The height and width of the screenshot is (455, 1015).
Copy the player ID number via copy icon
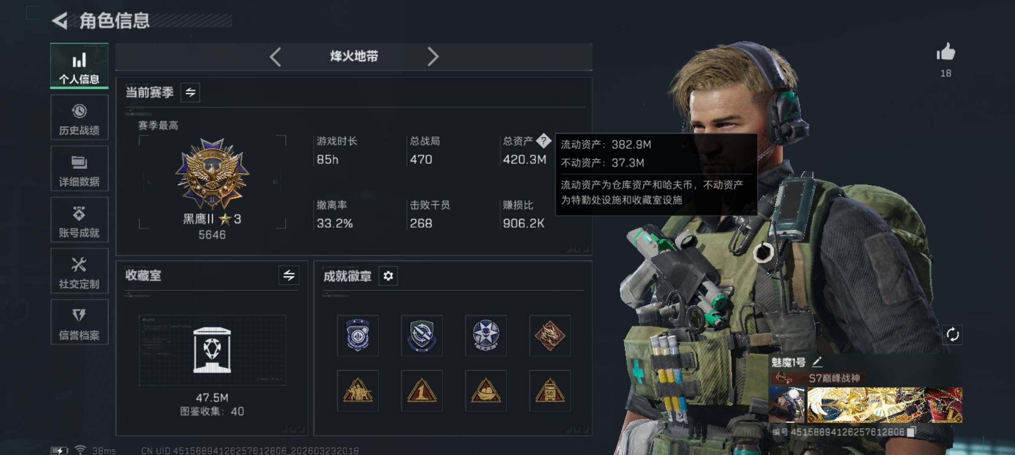[911, 432]
